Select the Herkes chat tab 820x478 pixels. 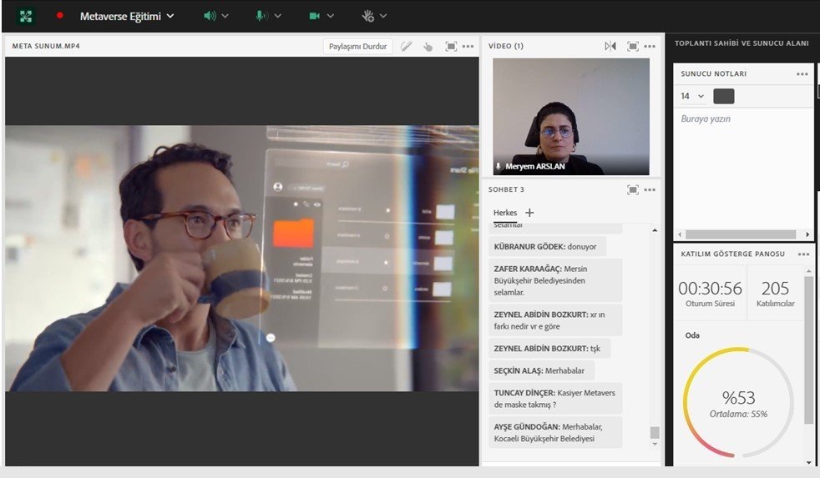(x=504, y=213)
